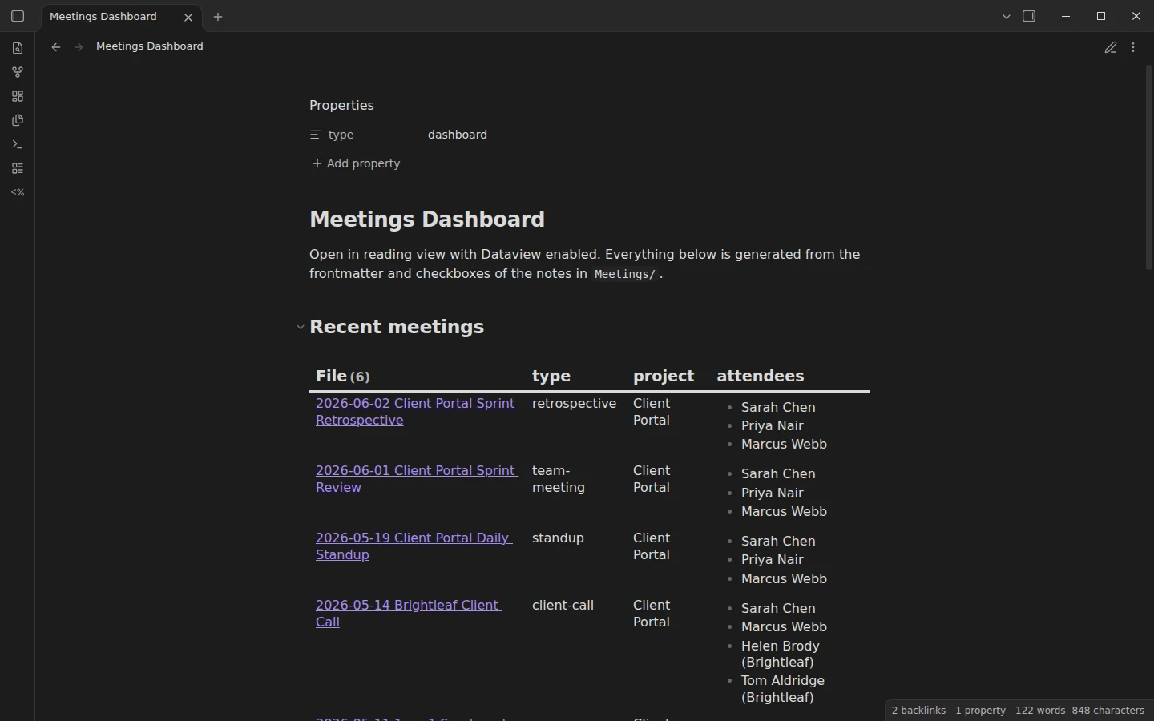Add a new property
1154x721 pixels.
[x=356, y=163]
